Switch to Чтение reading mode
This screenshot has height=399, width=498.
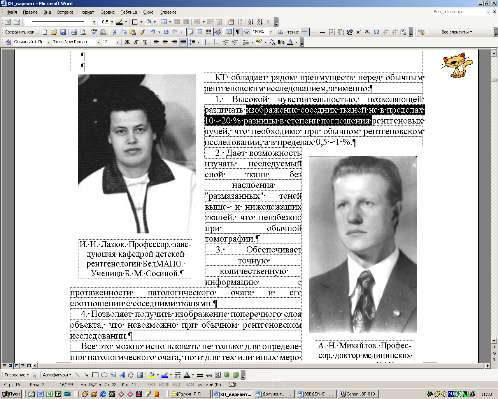(288, 32)
